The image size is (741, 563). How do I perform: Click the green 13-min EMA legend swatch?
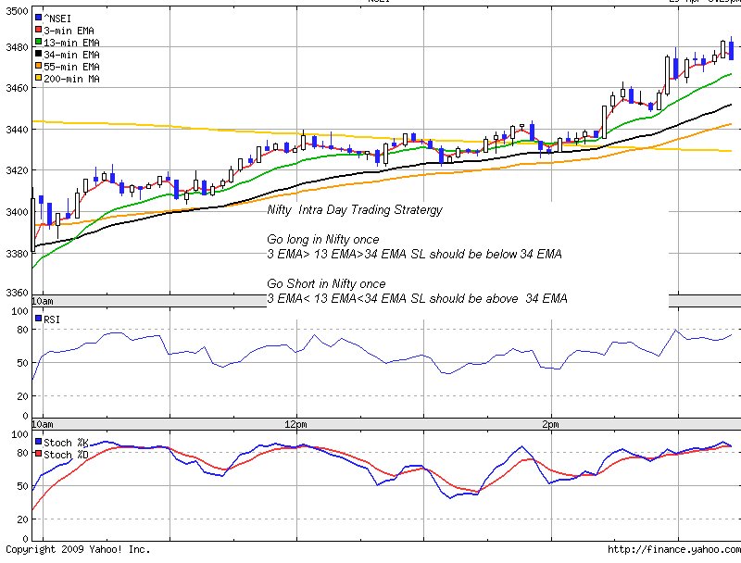[38, 42]
